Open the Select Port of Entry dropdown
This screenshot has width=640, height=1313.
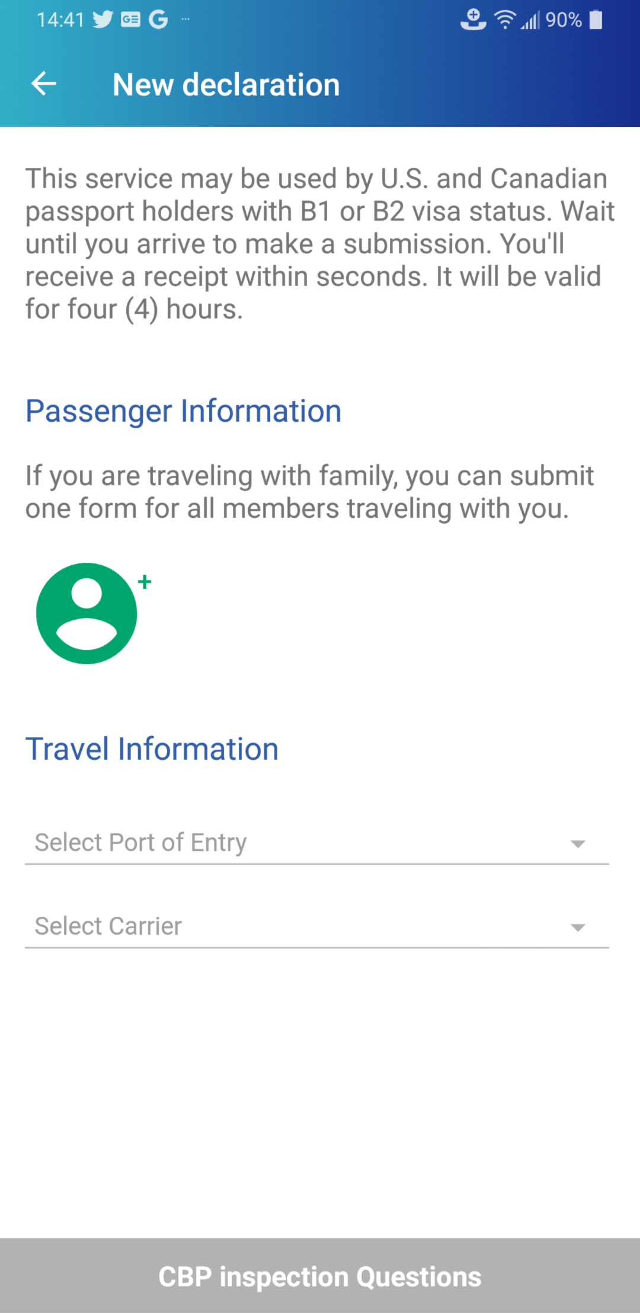click(x=237, y=842)
